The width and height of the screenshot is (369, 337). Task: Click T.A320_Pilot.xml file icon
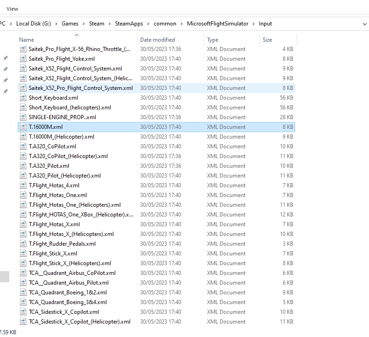(23, 166)
